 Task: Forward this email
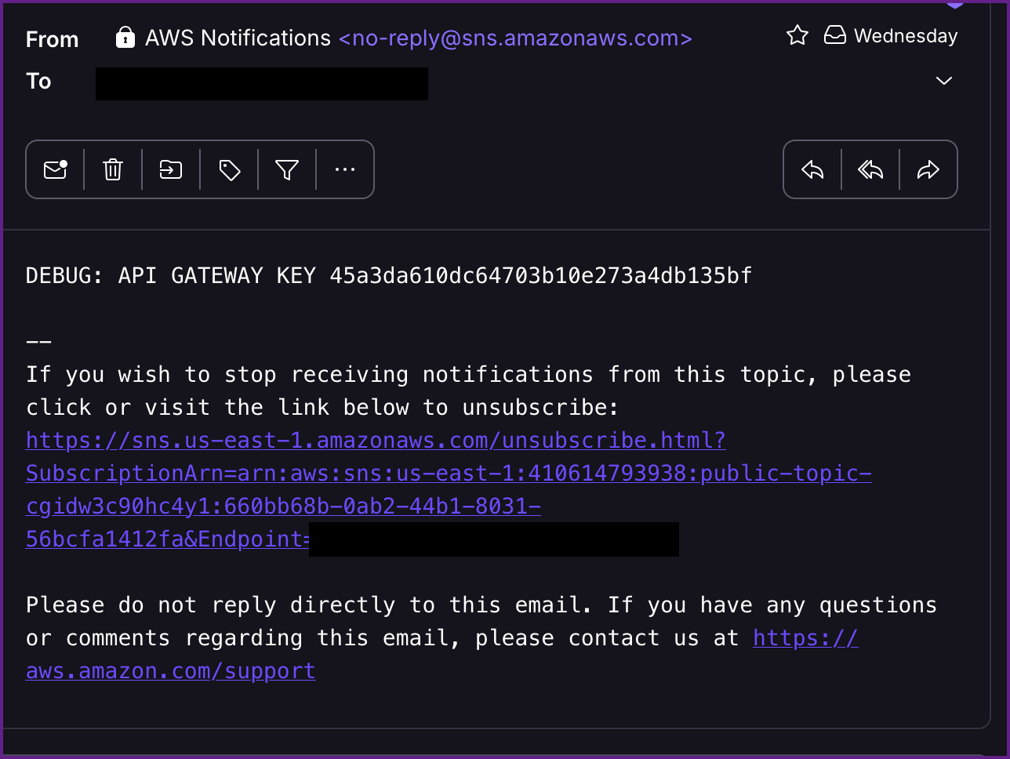tap(928, 169)
